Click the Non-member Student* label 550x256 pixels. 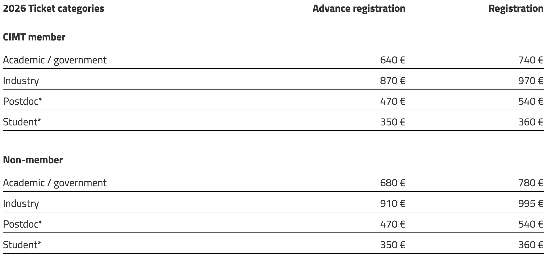(22, 245)
